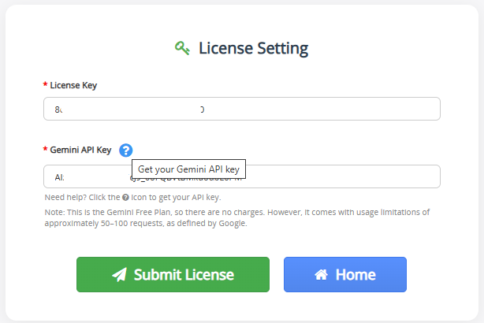Click the "Home" text label on the blue button

coord(356,275)
